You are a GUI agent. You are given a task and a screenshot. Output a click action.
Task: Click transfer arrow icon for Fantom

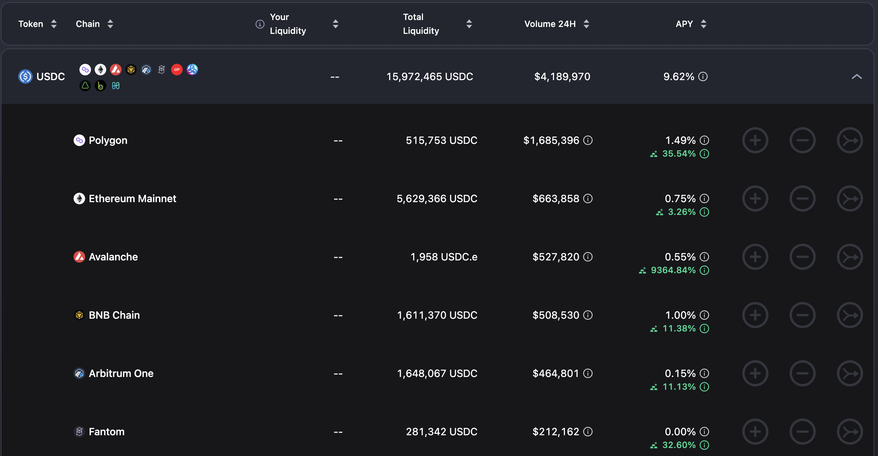(850, 432)
